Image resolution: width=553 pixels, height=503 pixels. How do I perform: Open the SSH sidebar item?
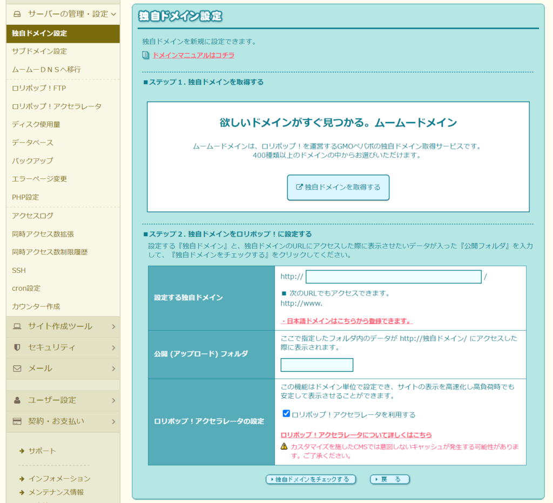19,270
